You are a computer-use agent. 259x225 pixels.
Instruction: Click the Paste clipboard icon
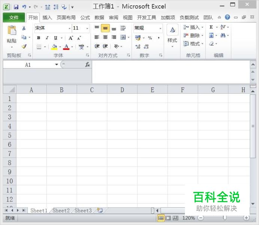12,30
